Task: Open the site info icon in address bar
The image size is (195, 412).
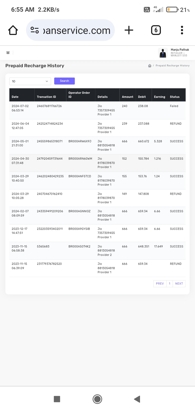Action: (35, 30)
